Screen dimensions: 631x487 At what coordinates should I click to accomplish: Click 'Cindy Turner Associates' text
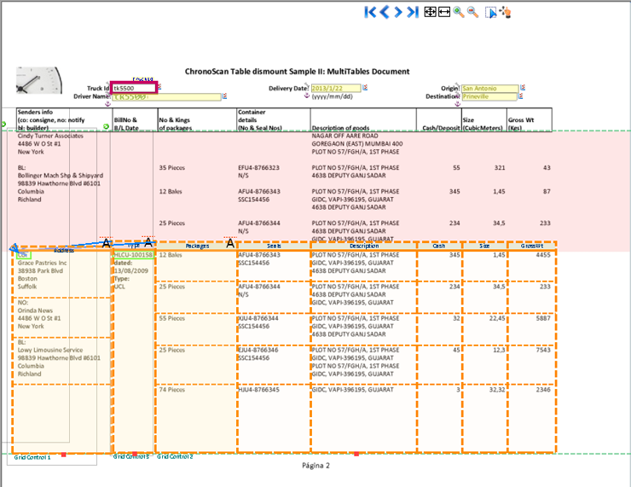50,136
